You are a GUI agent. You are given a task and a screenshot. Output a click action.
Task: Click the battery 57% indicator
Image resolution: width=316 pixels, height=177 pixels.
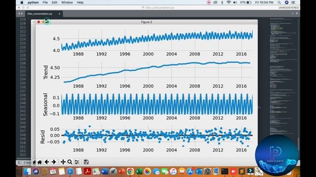[x=245, y=2]
